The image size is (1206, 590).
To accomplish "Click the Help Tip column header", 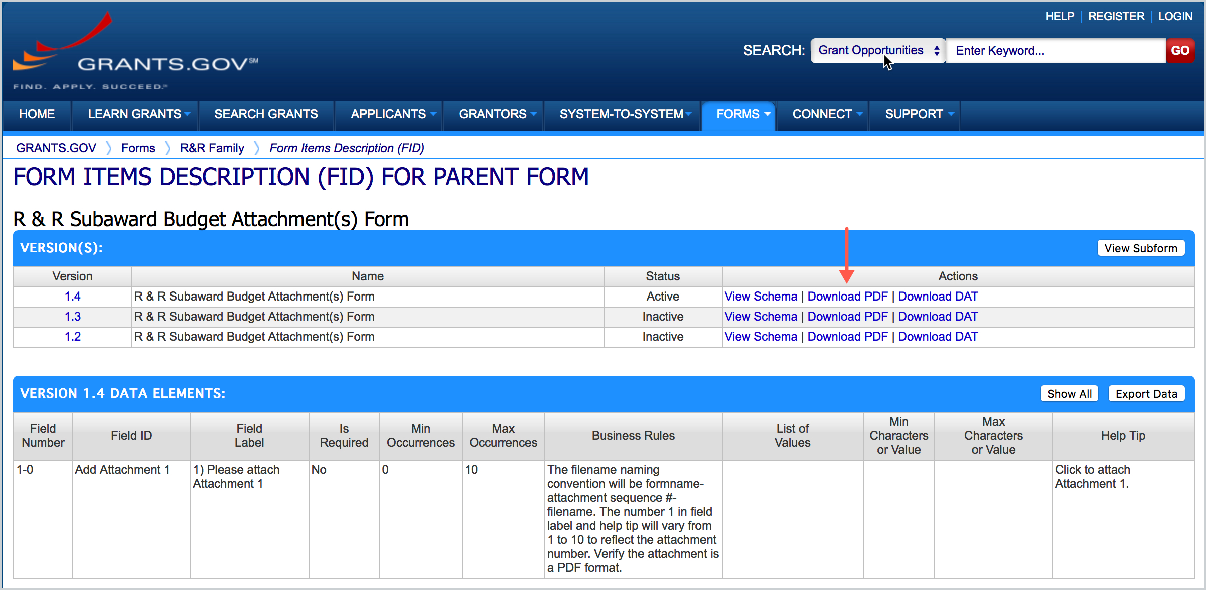I will coord(1123,436).
